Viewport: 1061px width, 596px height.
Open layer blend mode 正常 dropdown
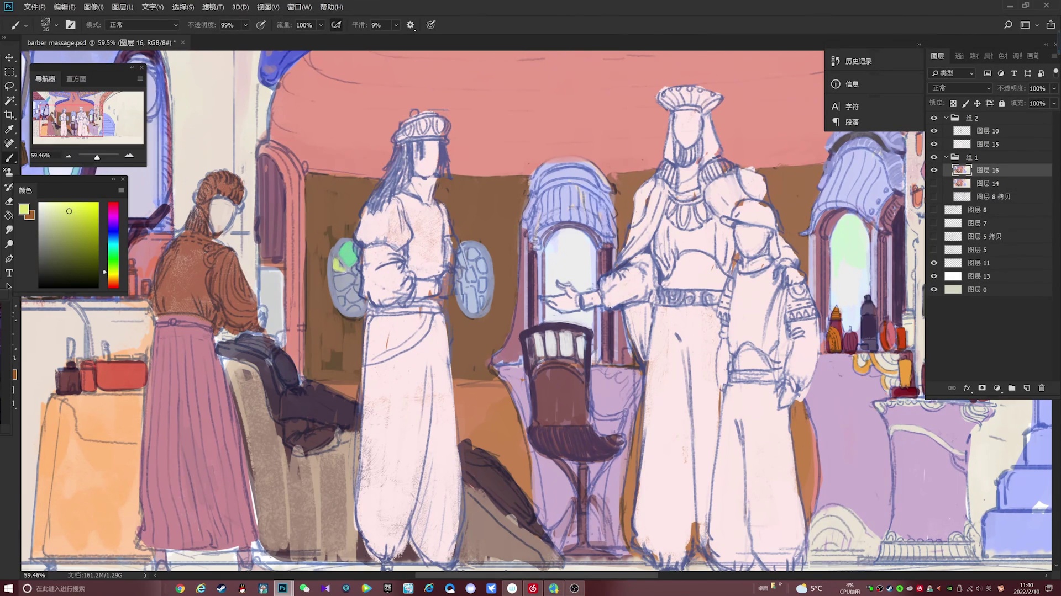[961, 88]
